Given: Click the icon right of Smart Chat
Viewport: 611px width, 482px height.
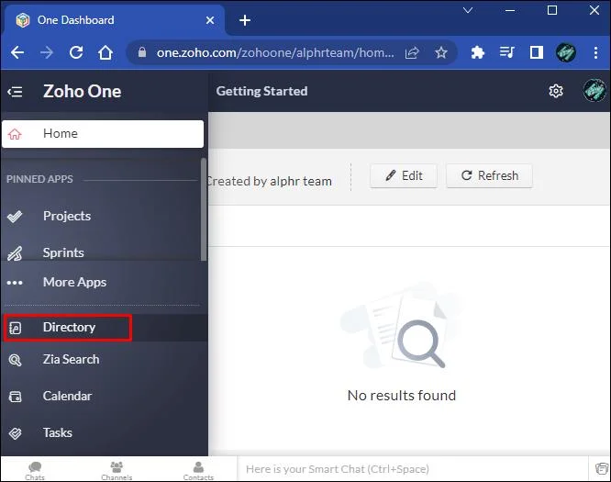Looking at the screenshot, I should [601, 468].
